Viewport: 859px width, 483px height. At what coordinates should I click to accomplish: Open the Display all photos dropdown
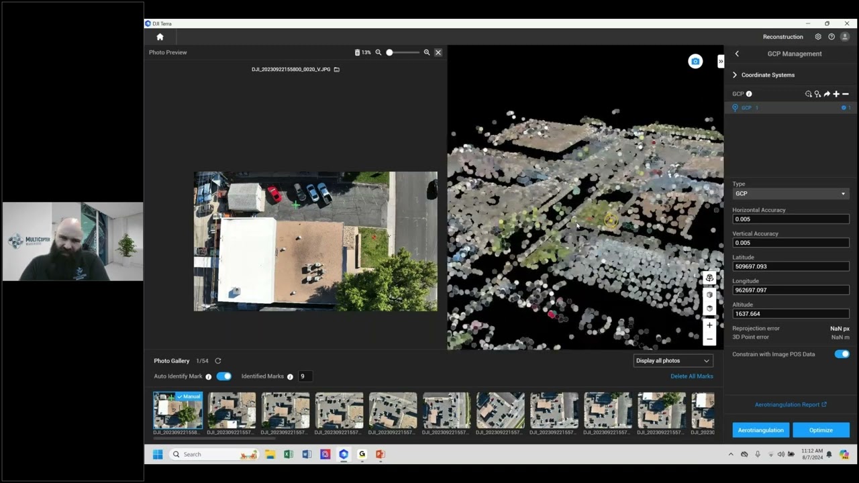click(x=672, y=361)
